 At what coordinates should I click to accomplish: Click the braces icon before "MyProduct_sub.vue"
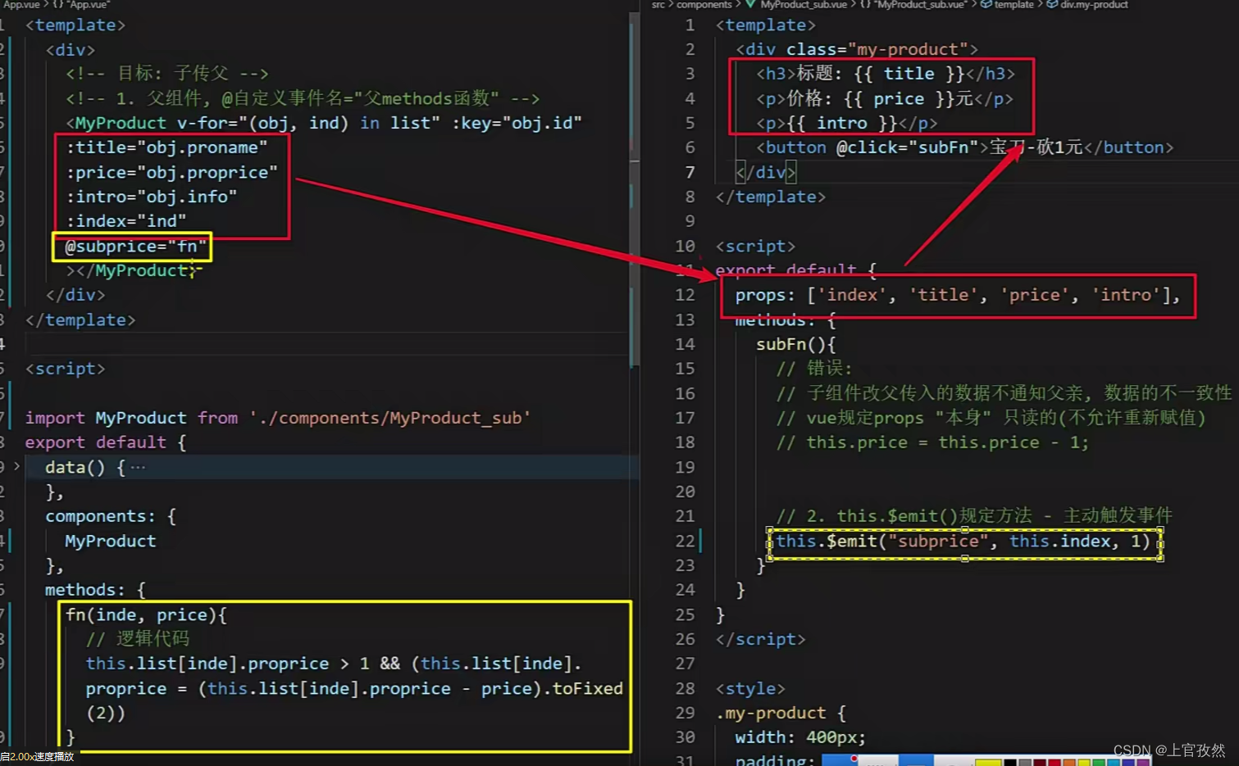865,4
